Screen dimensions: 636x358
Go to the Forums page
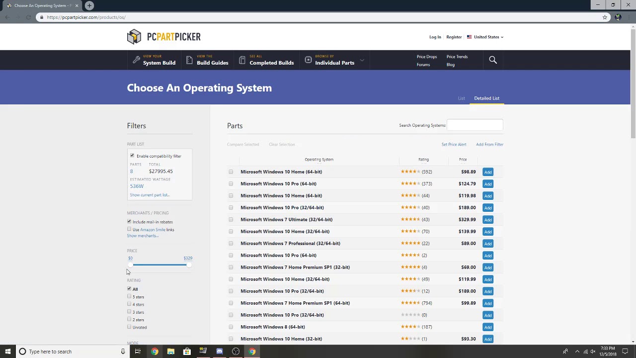(423, 65)
